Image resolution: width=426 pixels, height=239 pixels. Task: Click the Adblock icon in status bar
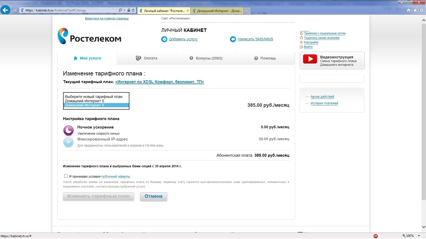coord(376,236)
